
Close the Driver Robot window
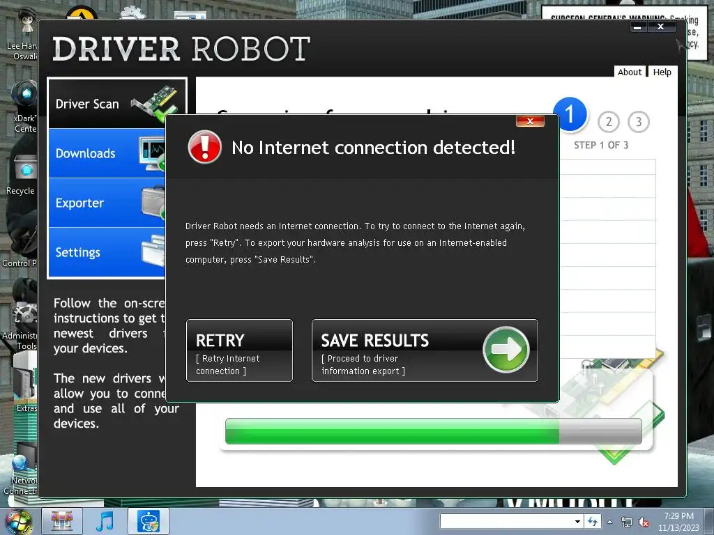point(661,27)
